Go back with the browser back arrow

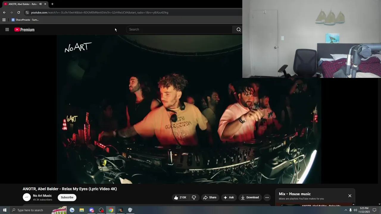pos(4,12)
